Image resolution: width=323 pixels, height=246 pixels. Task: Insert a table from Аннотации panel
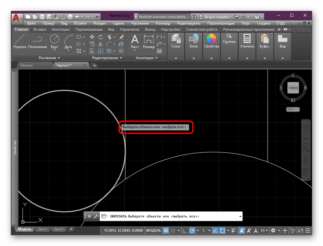(159, 51)
